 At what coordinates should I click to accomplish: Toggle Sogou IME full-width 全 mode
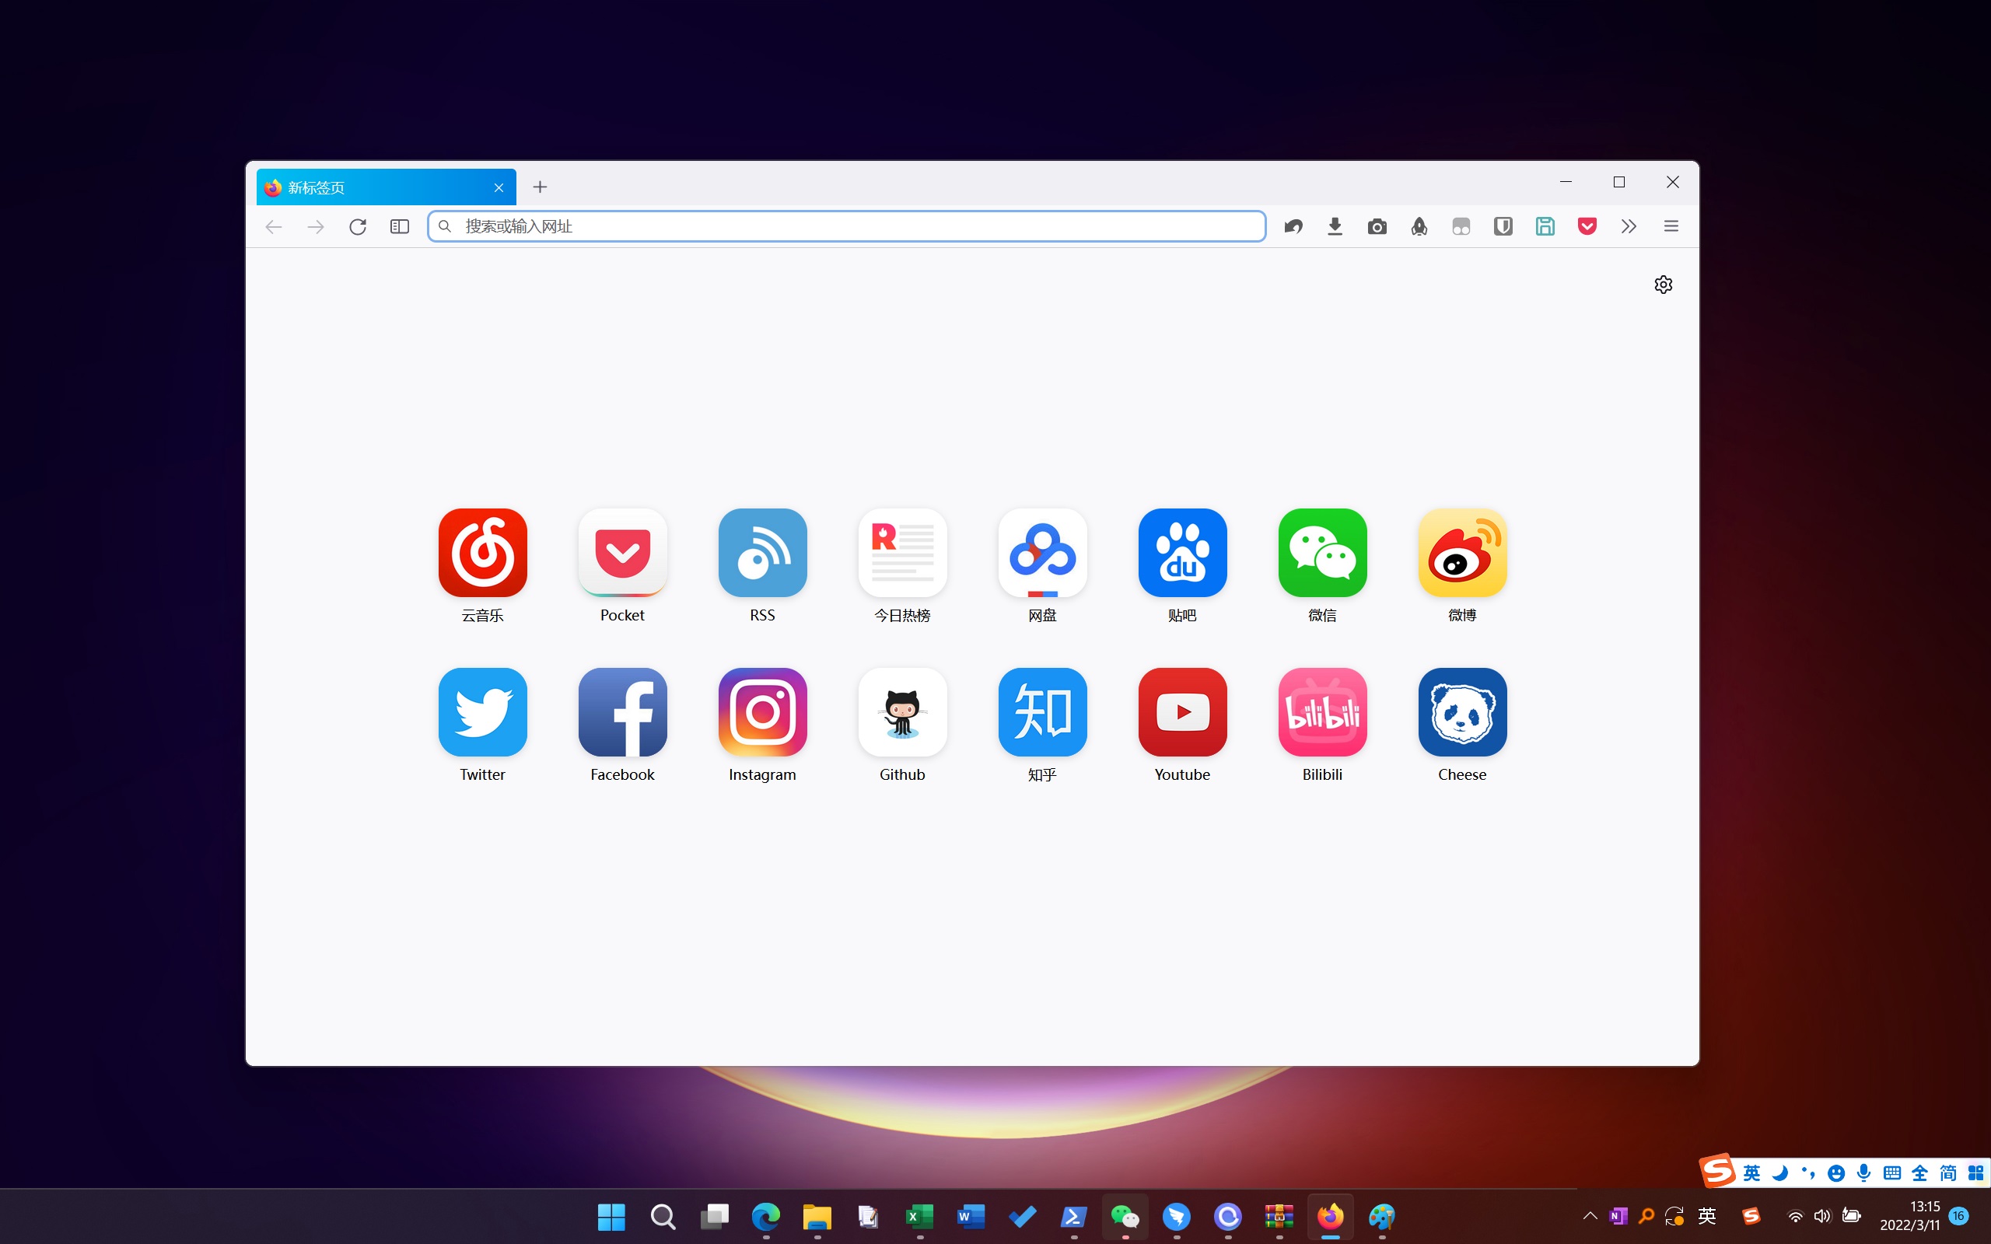click(x=1919, y=1173)
